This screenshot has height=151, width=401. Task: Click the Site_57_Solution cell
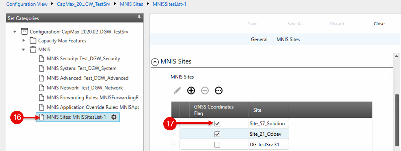(x=269, y=124)
